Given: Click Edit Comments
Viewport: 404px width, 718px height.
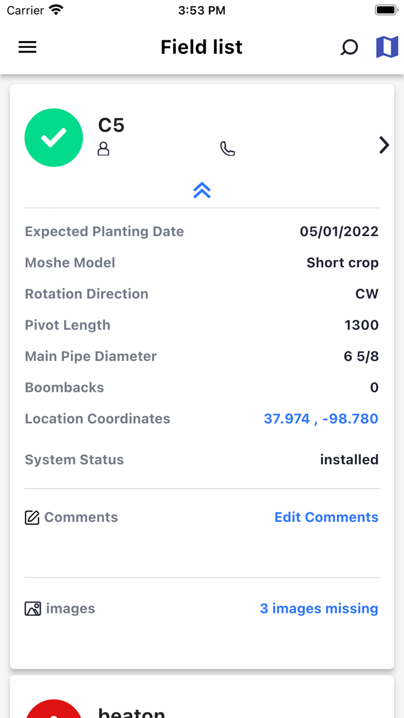Looking at the screenshot, I should [x=326, y=517].
